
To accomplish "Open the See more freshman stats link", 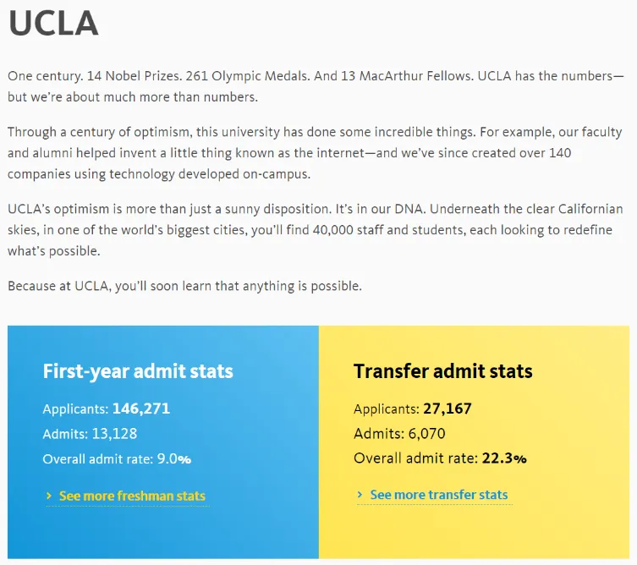I will 132,496.
